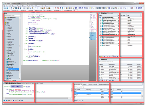
Task: Select the tldlg.h row in project files
Action: click(108, 95)
